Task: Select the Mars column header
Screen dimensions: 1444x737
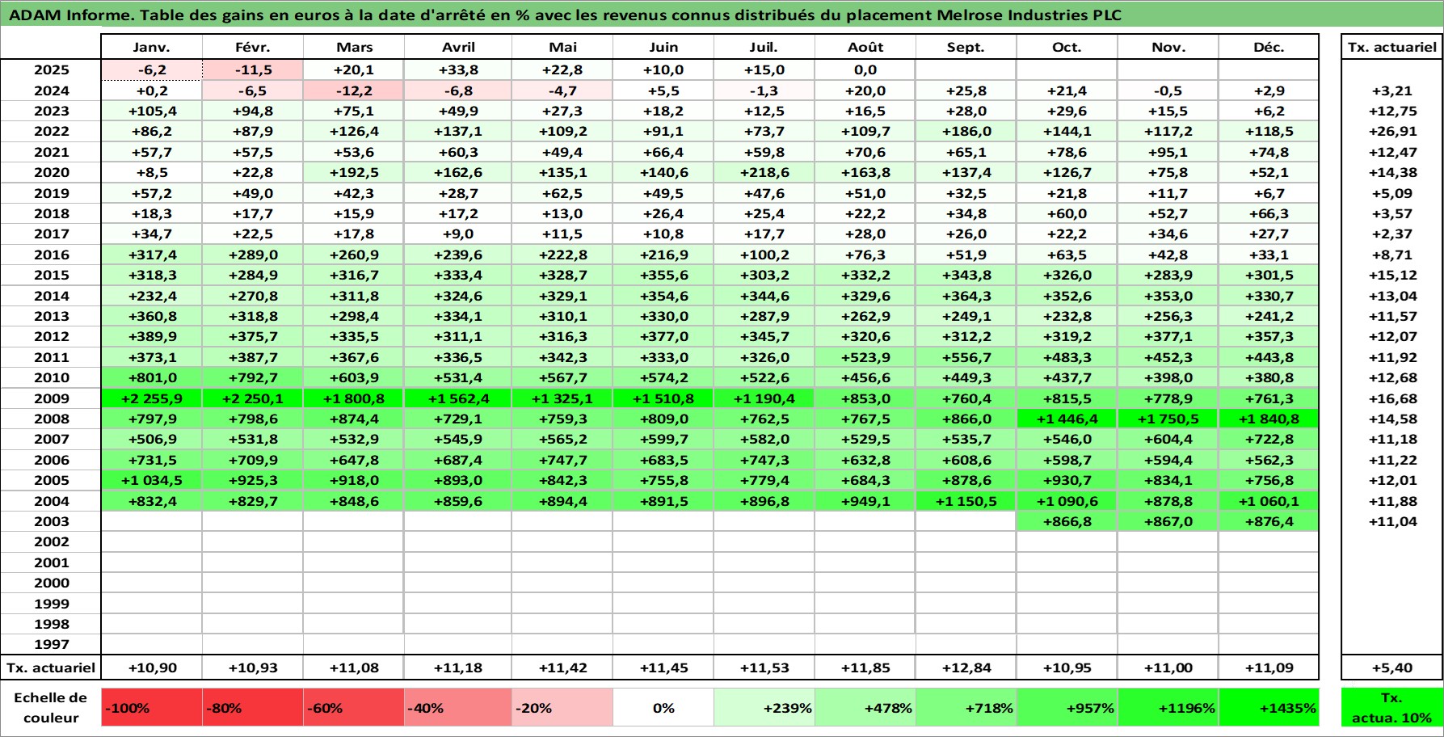Action: pos(354,47)
